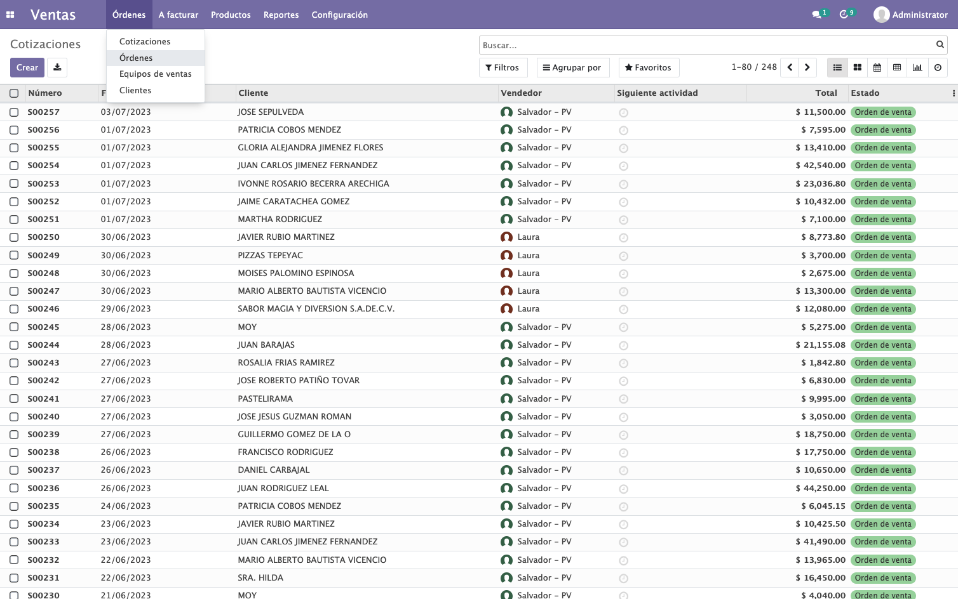The width and height of the screenshot is (958, 599).
Task: Open Clientes from the Órdenes menu
Action: click(156, 90)
